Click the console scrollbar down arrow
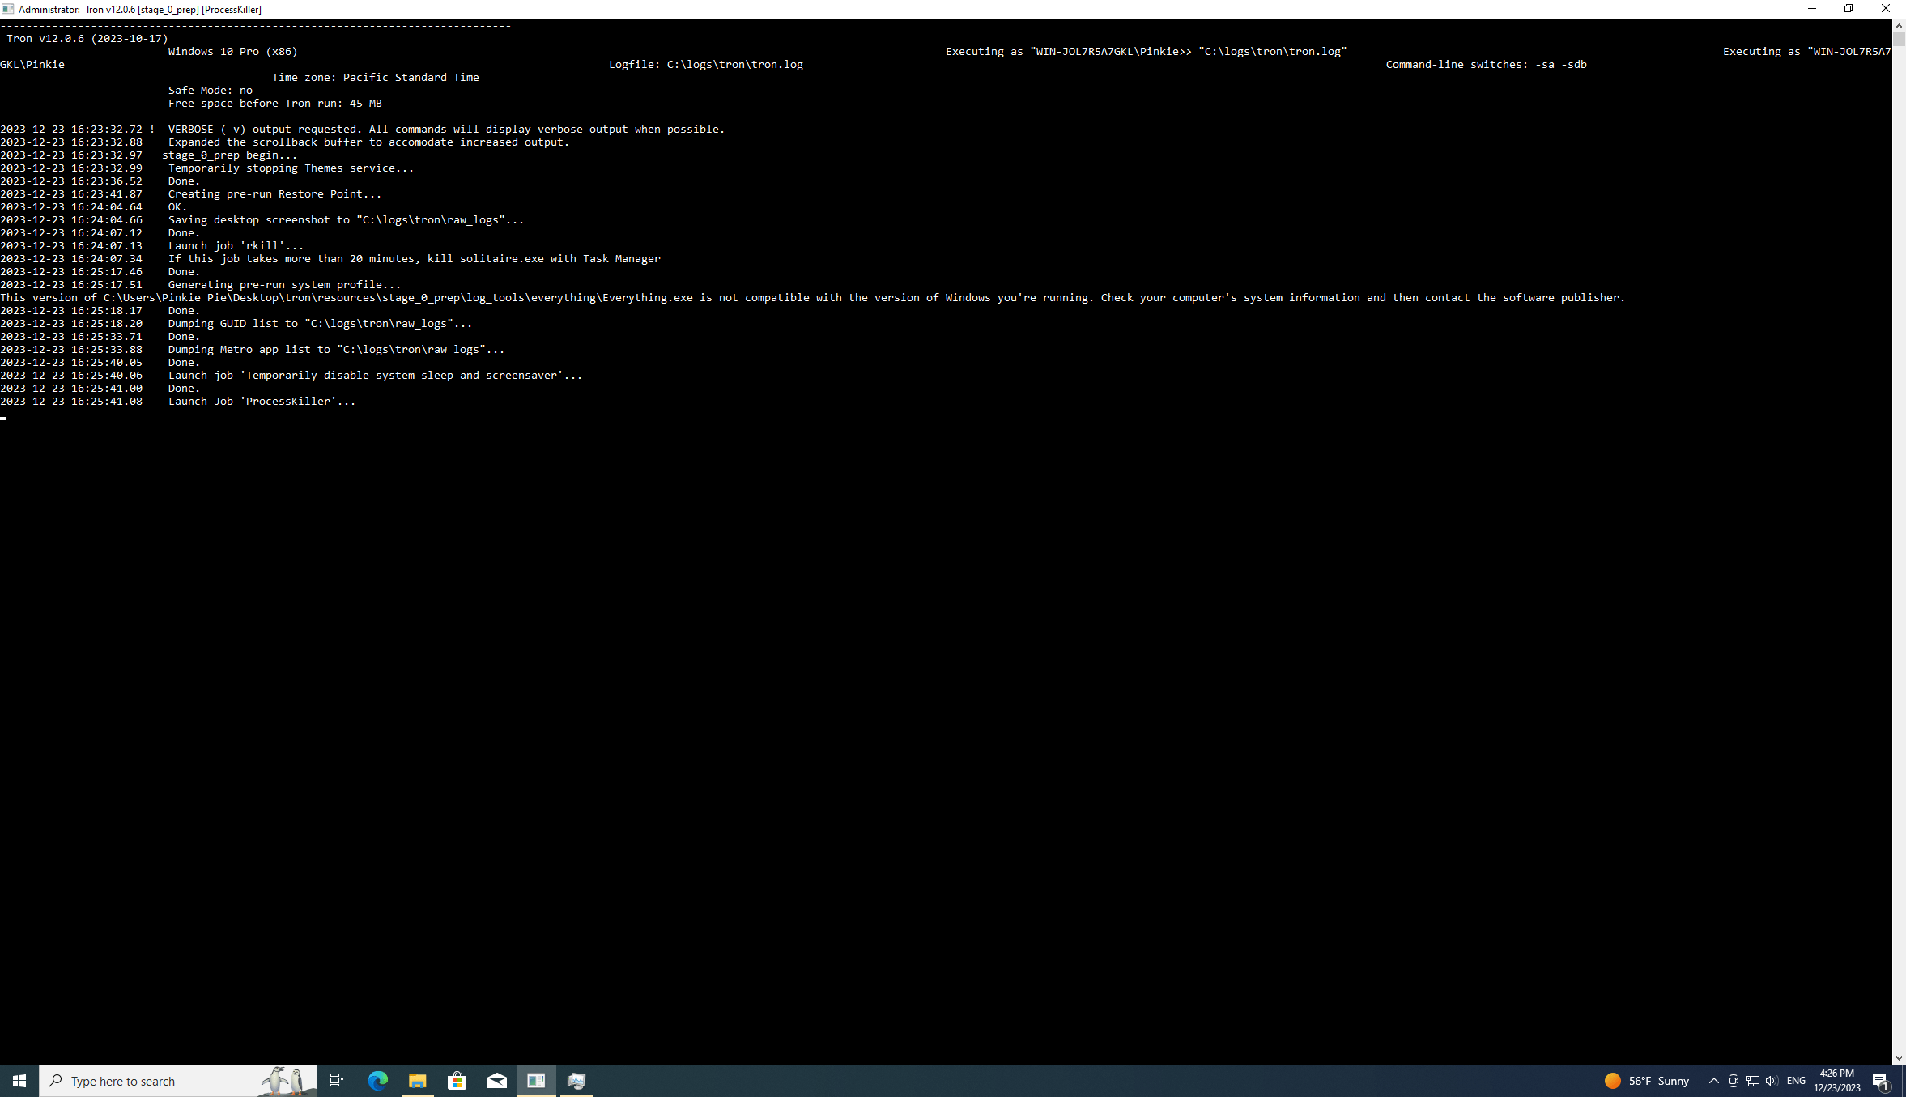 point(1899,1057)
